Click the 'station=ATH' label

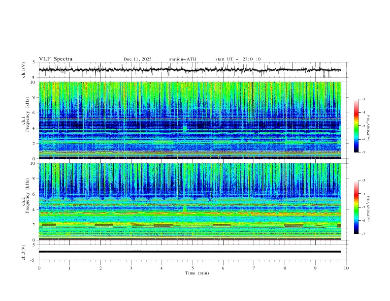click(183, 59)
